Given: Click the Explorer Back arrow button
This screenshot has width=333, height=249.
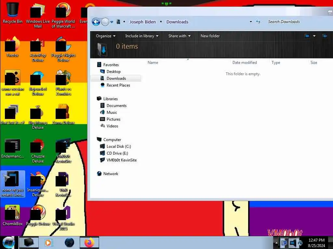Looking at the screenshot, I should [x=96, y=22].
